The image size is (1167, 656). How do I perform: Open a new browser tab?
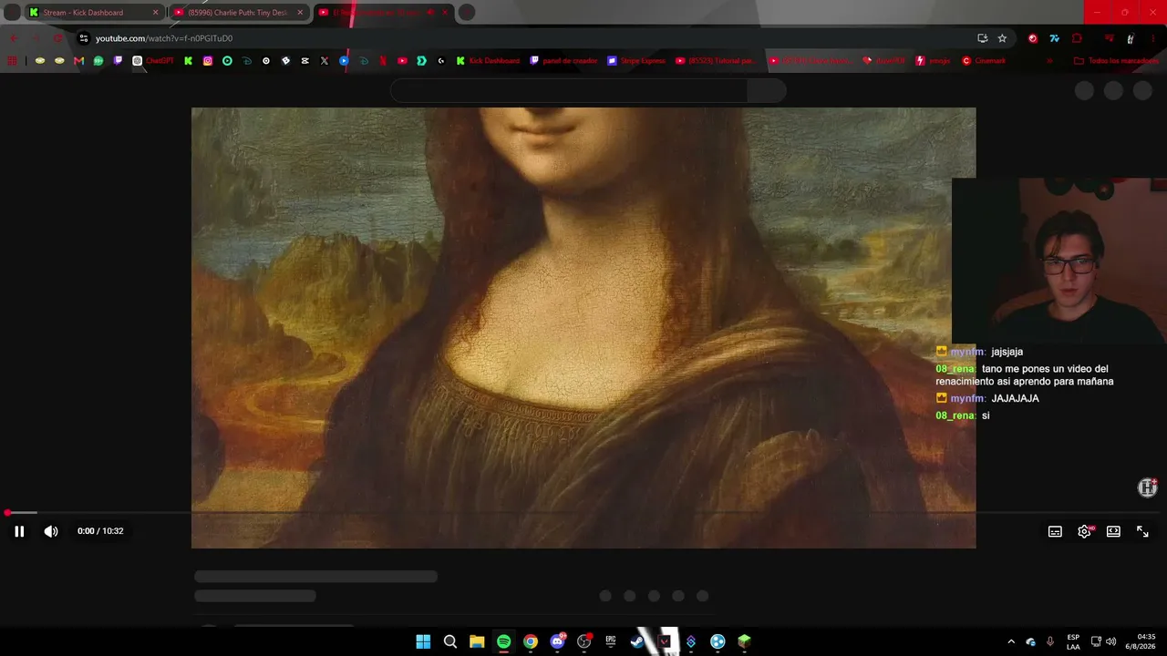tap(467, 13)
